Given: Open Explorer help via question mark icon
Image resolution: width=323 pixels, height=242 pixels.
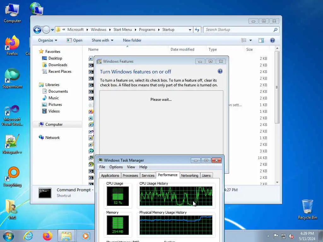Looking at the screenshot, I should pos(272,40).
